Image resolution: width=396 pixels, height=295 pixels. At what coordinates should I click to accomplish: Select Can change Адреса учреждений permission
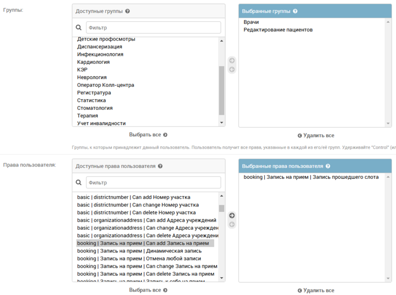click(148, 228)
